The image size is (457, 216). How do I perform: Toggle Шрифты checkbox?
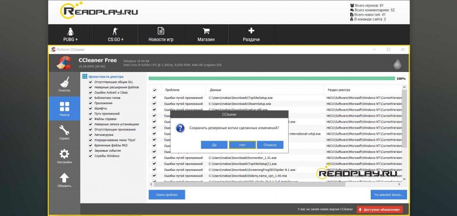(x=91, y=109)
